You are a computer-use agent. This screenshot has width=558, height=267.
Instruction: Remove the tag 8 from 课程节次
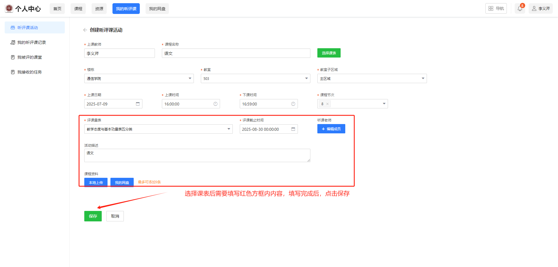(328, 104)
